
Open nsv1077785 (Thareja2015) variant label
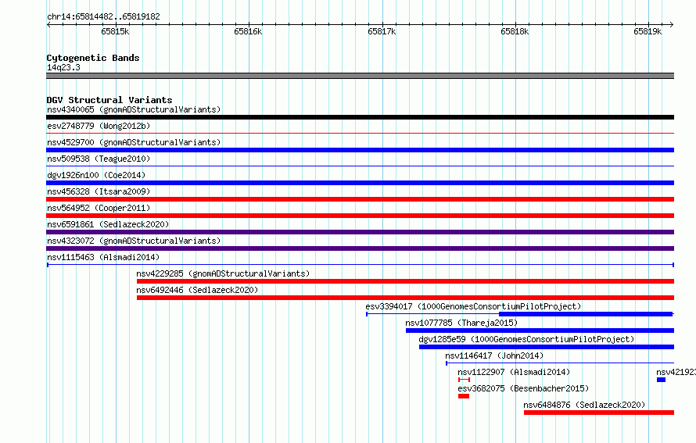pyautogui.click(x=461, y=323)
